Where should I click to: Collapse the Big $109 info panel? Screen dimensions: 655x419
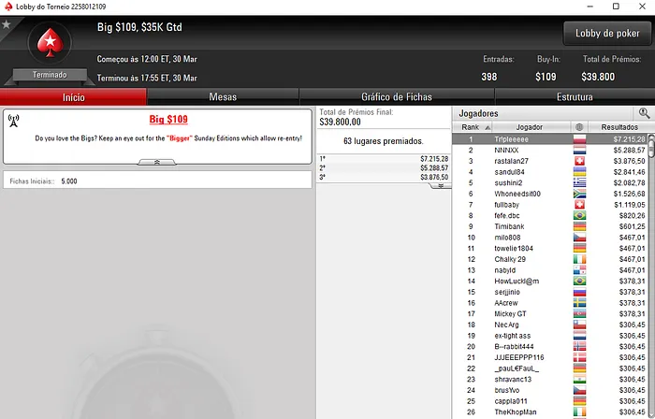pos(157,162)
